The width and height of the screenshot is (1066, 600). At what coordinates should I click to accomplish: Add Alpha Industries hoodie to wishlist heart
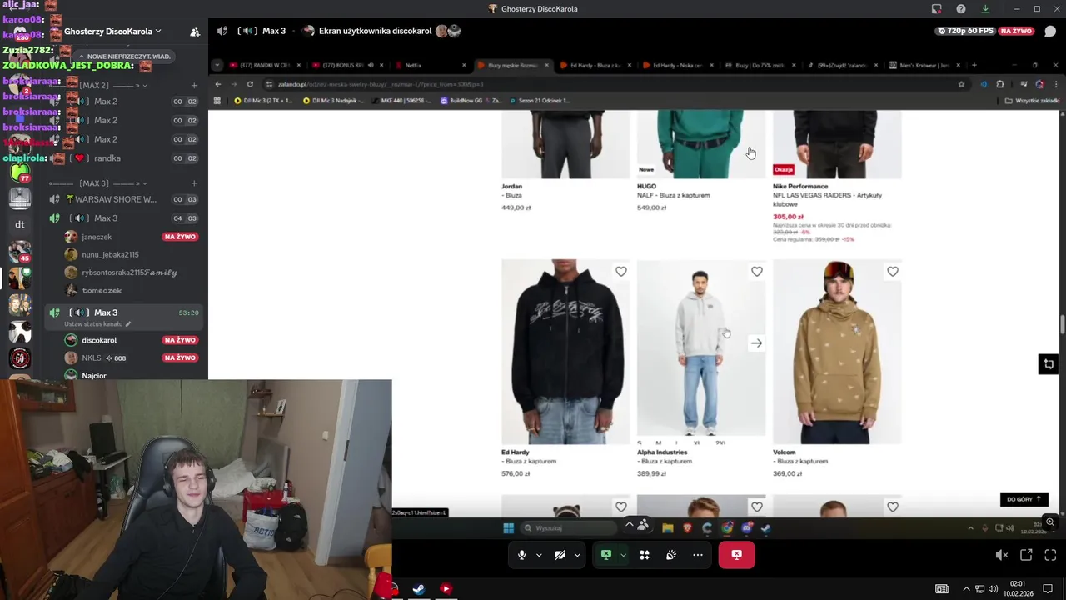[x=756, y=272]
